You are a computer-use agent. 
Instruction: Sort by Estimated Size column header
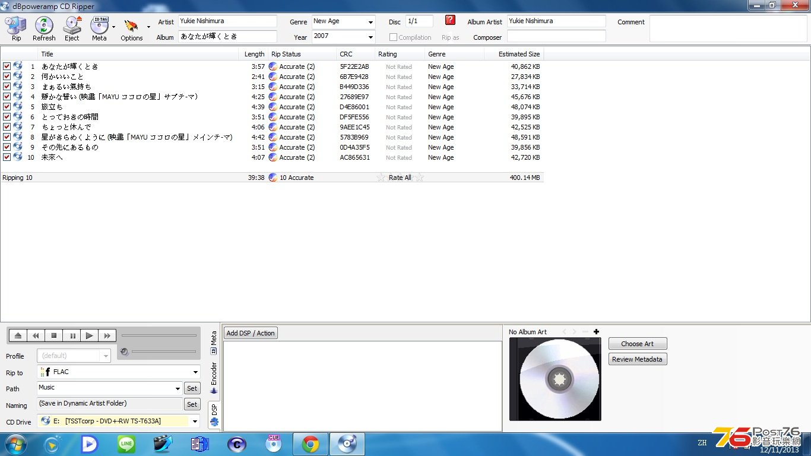pyautogui.click(x=514, y=54)
